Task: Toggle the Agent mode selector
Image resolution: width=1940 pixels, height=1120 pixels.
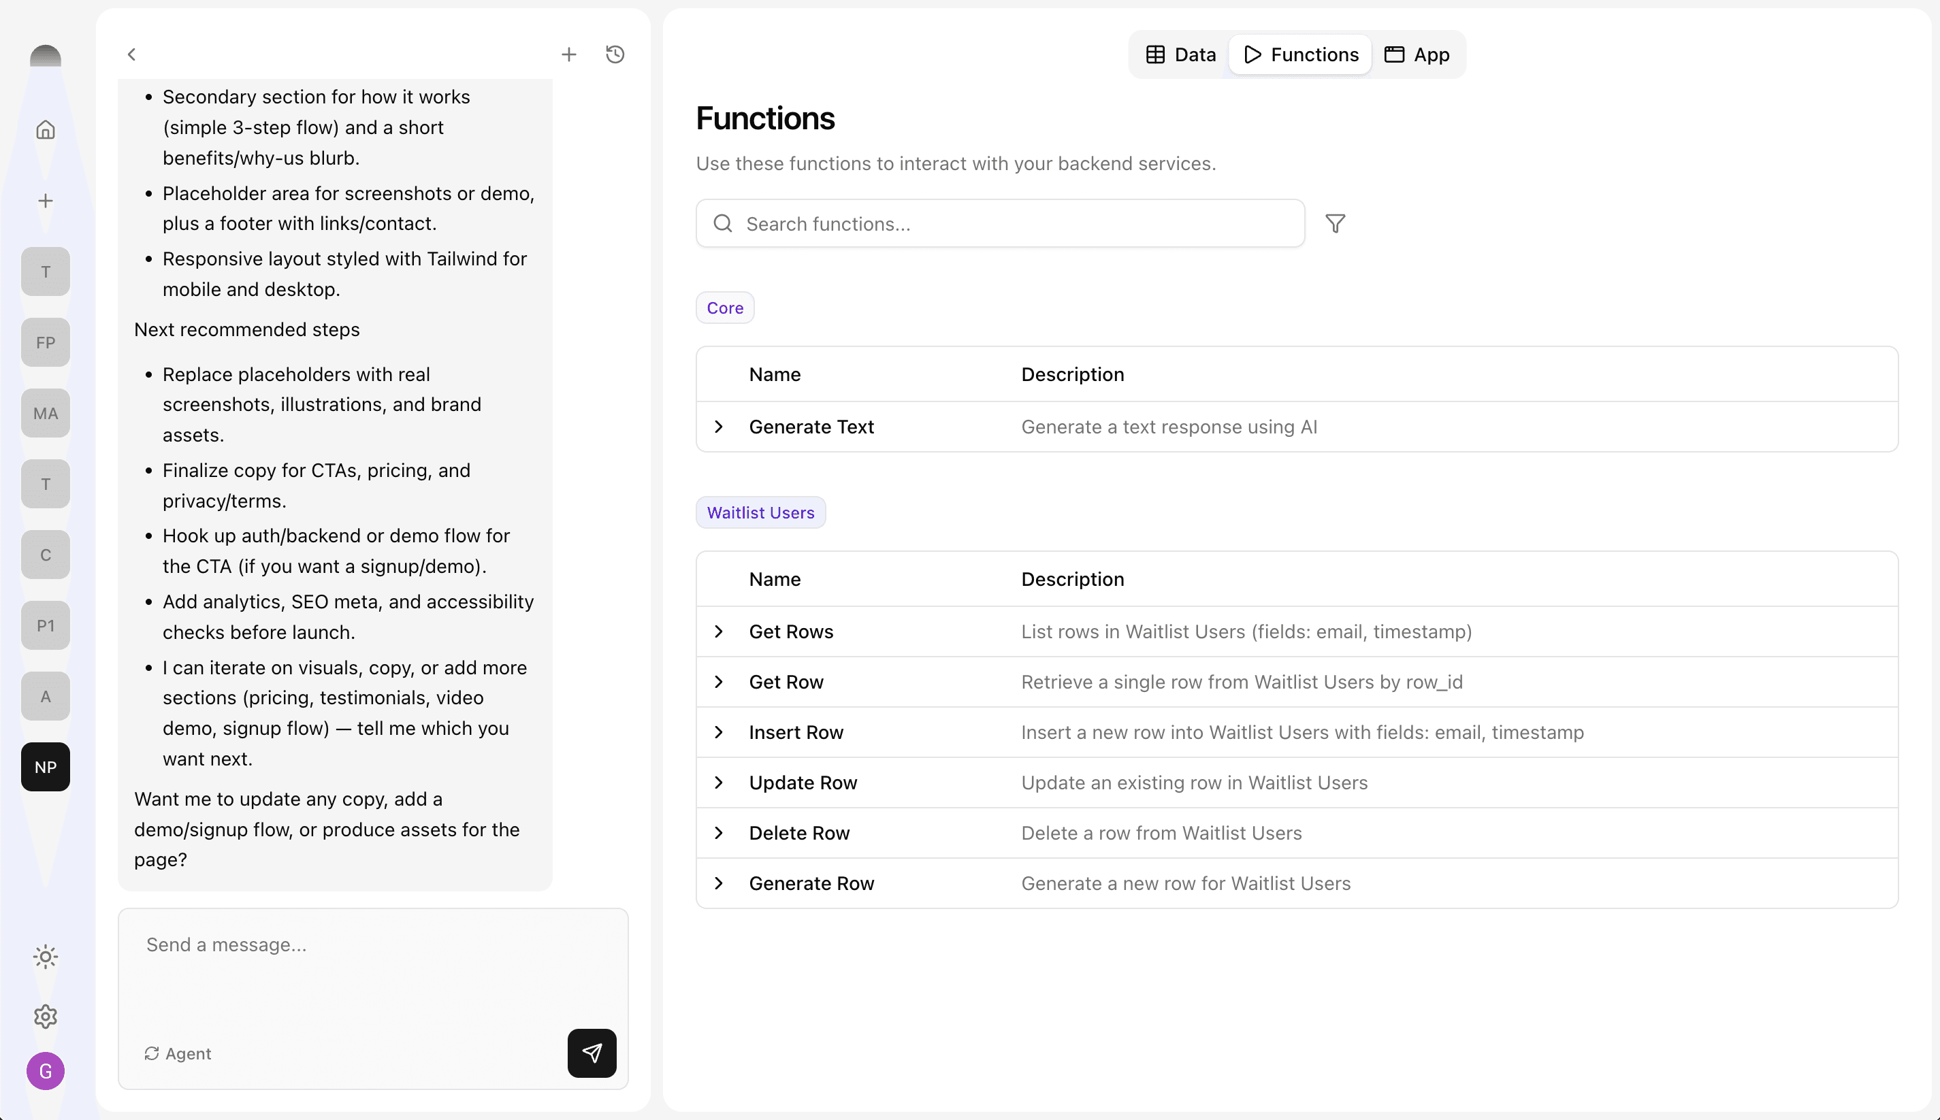Action: (178, 1053)
